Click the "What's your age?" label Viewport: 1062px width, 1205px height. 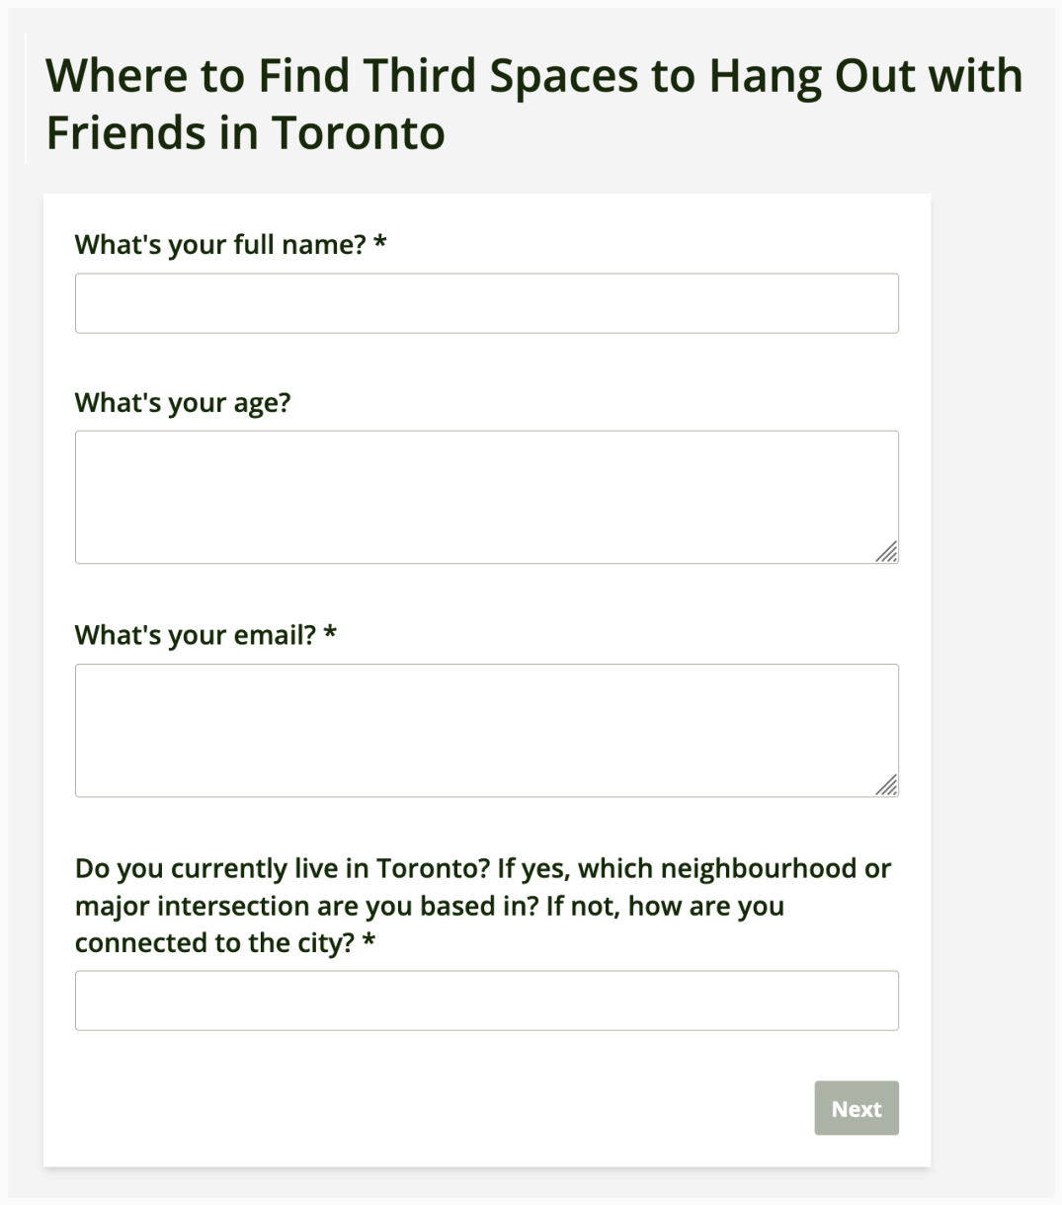183,403
